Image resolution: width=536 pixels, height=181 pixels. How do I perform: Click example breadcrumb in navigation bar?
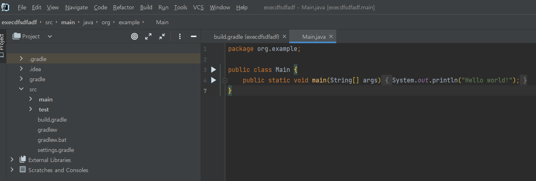[129, 22]
